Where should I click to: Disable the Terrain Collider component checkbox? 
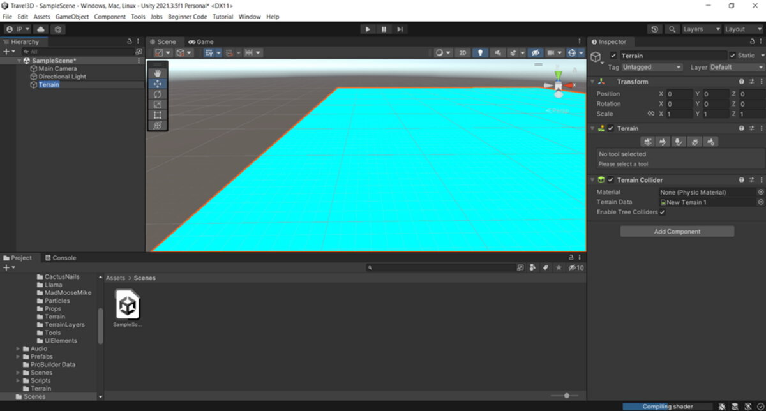point(611,180)
